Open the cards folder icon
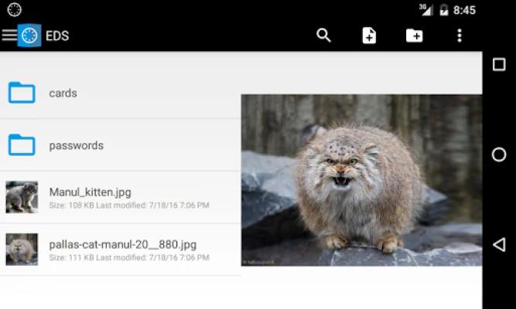This screenshot has height=309, width=516. (x=22, y=93)
